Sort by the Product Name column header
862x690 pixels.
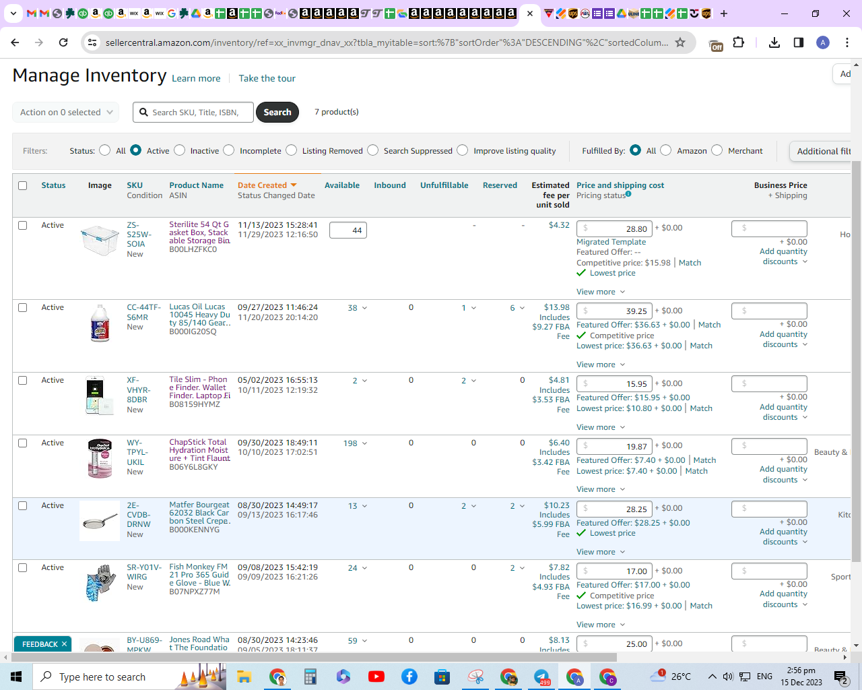(196, 185)
